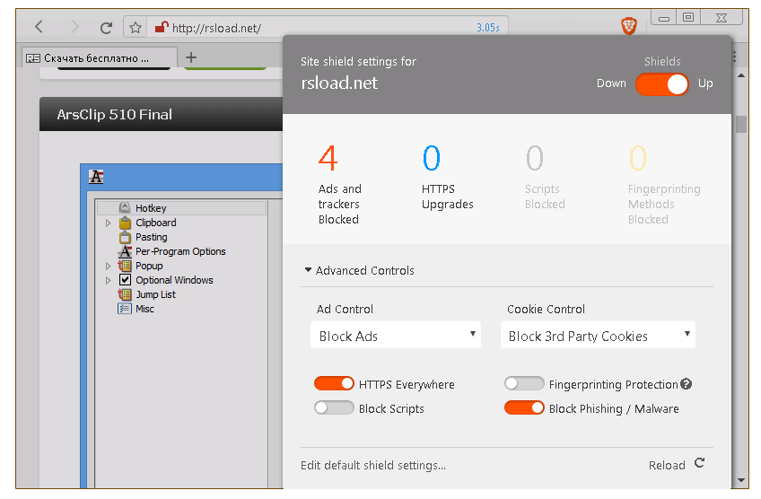Viewport: 761px width, 499px height.
Task: Click Edit default shield settings link
Action: click(373, 466)
